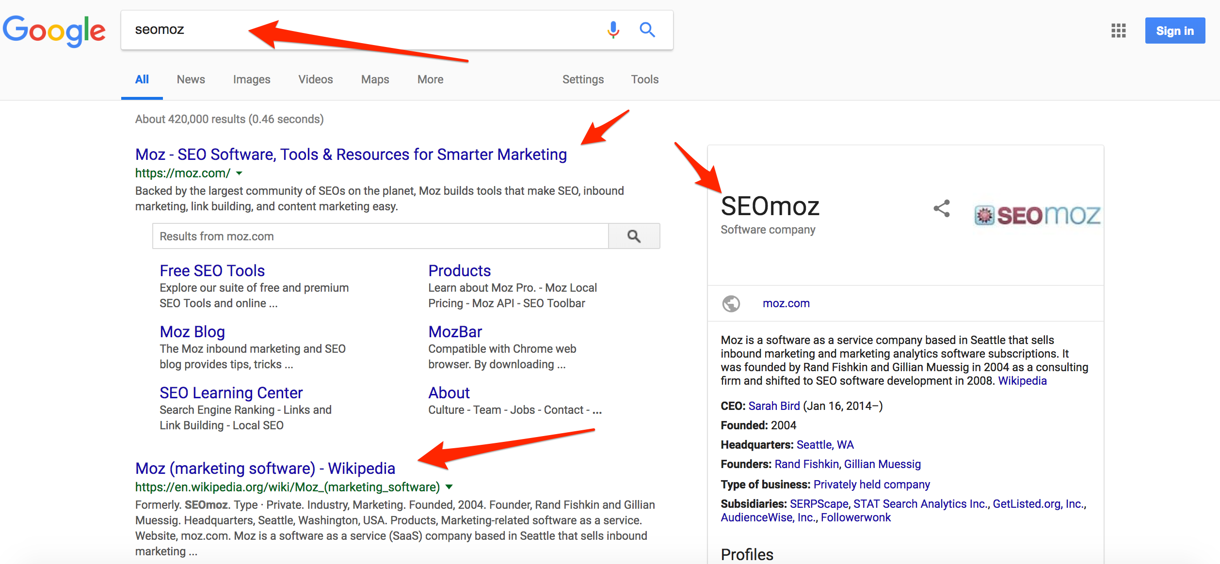
Task: Click the Privately held company link
Action: (871, 485)
